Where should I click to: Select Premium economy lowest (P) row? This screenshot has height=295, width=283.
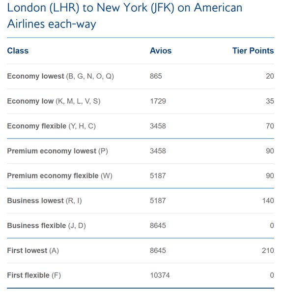tap(141, 151)
